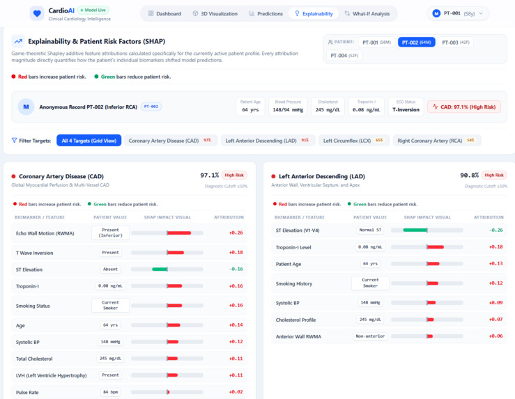Filter by Left Anterior Descending (LAD)
The height and width of the screenshot is (399, 515).
pyautogui.click(x=268, y=141)
